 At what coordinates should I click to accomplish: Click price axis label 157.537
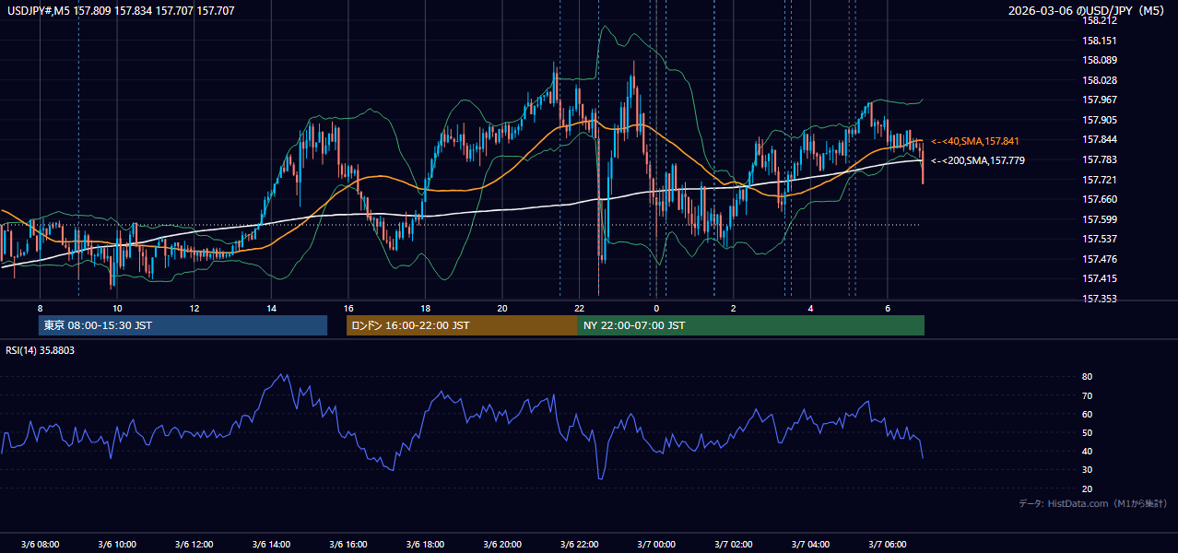pyautogui.click(x=1101, y=239)
